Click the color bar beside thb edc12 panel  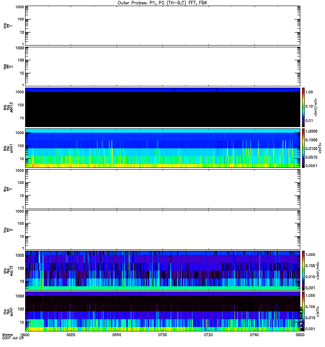[304, 107]
